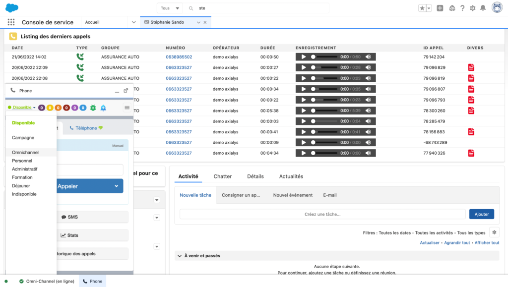Open the notifications bell

point(483,8)
